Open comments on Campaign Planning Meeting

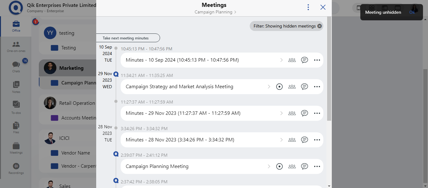pos(304,166)
